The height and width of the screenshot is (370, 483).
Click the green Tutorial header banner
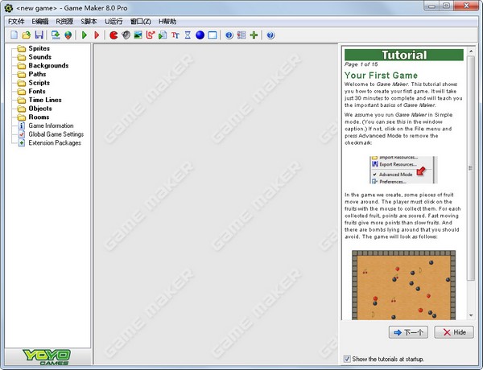coord(404,55)
